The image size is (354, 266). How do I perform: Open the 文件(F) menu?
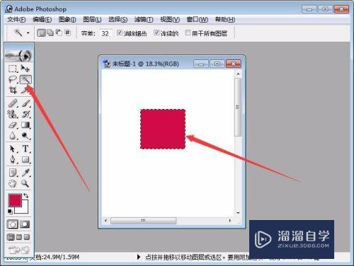(x=16, y=19)
